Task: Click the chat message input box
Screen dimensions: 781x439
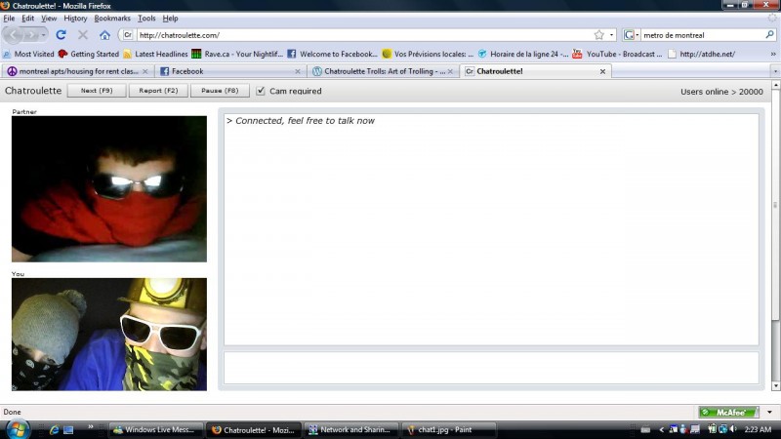Action: [x=491, y=368]
